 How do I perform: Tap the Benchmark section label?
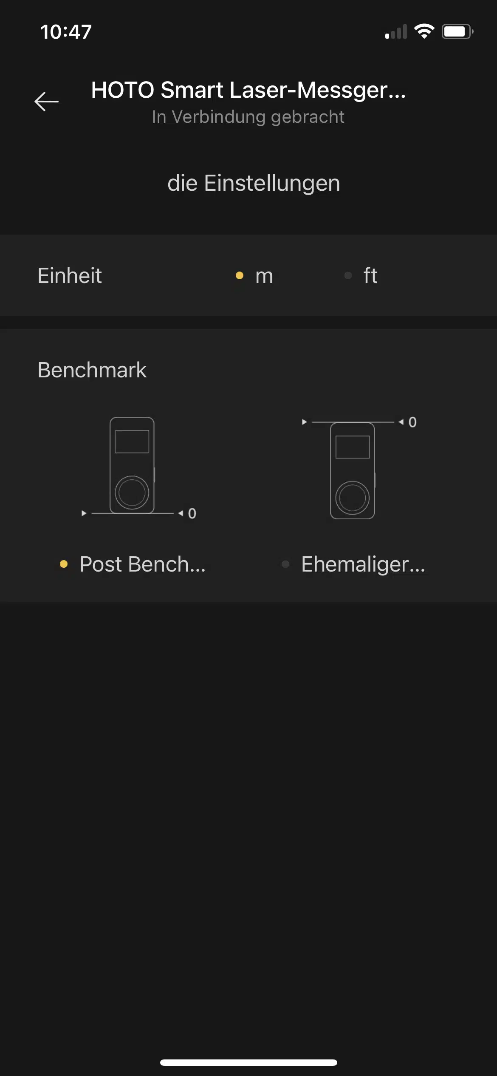pyautogui.click(x=92, y=370)
